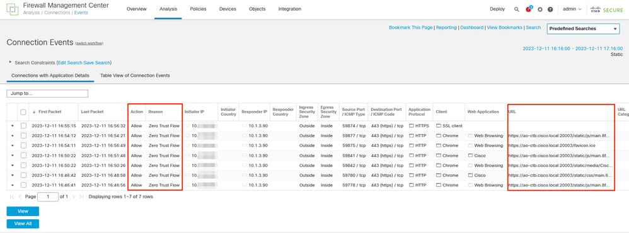This screenshot has width=629, height=233.
Task: Click the HTTPS application protocol icon
Action: coord(412,126)
